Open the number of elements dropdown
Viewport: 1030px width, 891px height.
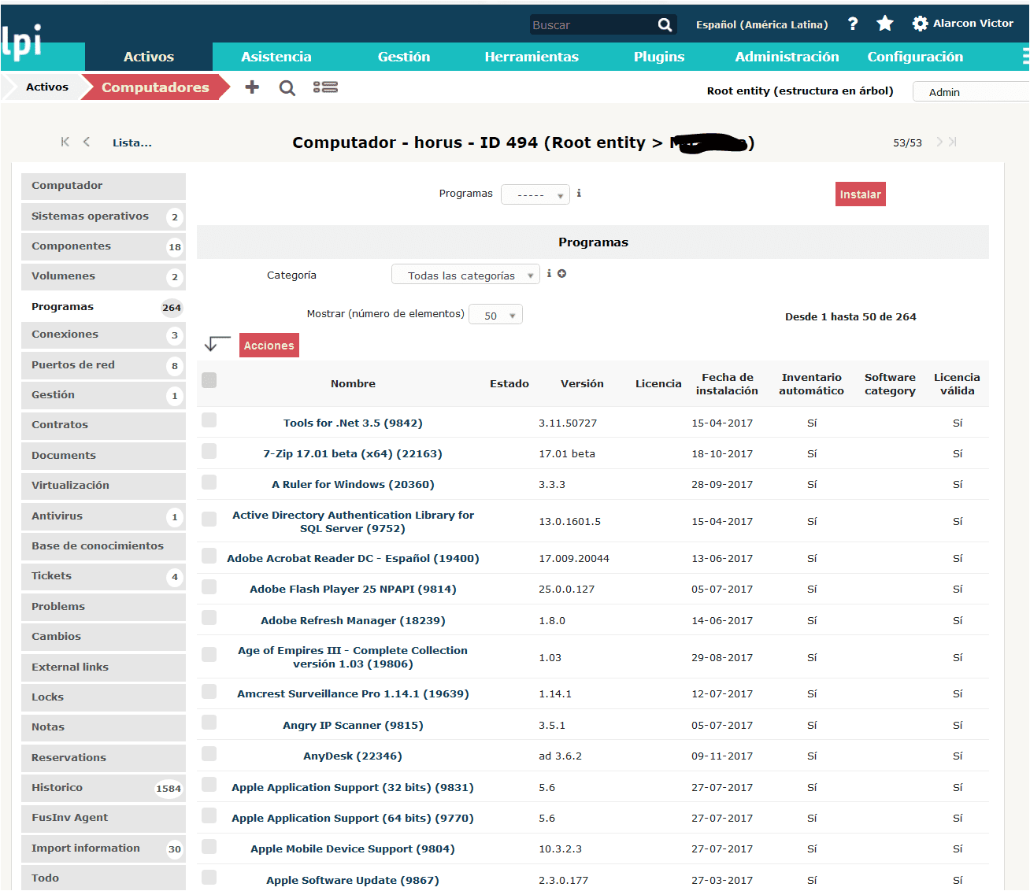coord(495,315)
